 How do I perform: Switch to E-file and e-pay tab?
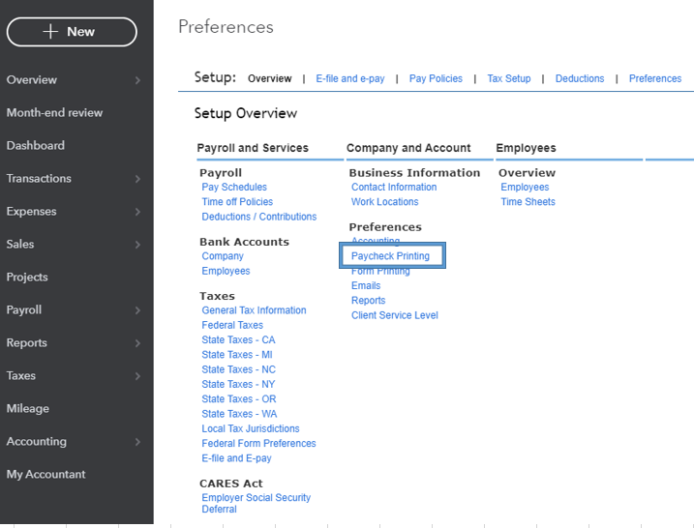(x=349, y=79)
